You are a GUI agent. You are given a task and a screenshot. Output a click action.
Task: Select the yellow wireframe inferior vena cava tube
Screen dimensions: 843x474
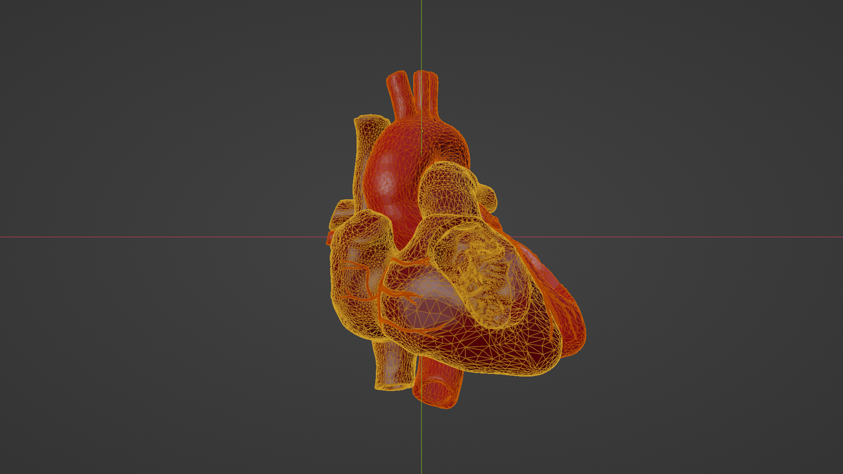point(393,364)
